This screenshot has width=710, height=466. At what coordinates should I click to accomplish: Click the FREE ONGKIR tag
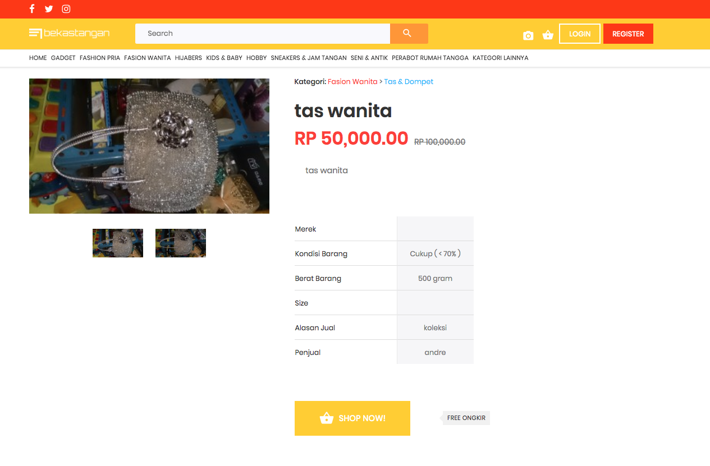click(466, 418)
